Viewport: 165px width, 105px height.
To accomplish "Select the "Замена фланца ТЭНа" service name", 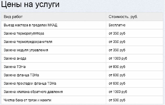I will (21, 75).
